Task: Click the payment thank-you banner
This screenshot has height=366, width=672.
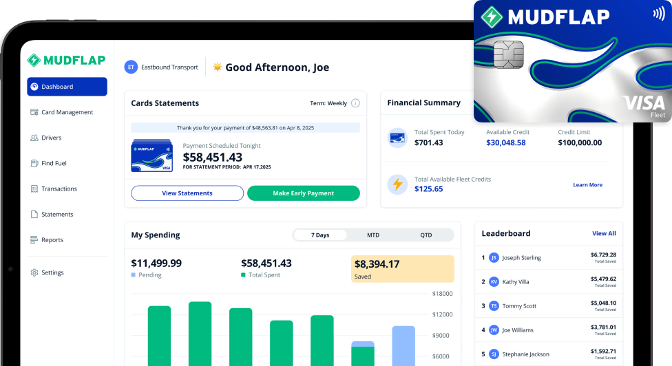Action: tap(245, 127)
